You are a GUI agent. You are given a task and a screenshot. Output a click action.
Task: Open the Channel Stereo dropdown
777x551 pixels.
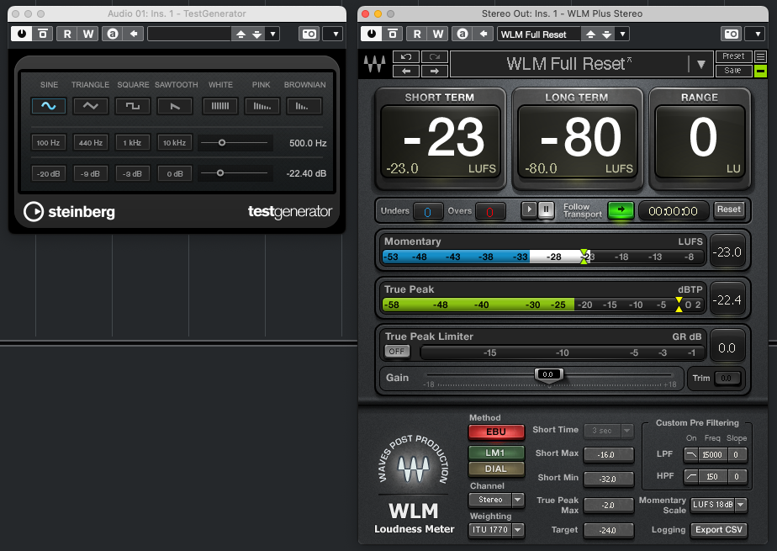(x=496, y=500)
